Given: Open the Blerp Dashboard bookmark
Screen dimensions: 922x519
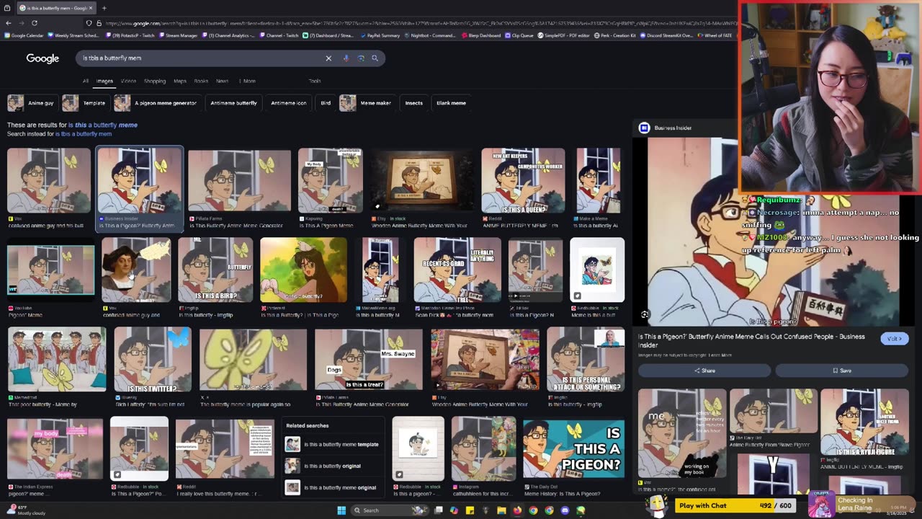Looking at the screenshot, I should pyautogui.click(x=480, y=35).
